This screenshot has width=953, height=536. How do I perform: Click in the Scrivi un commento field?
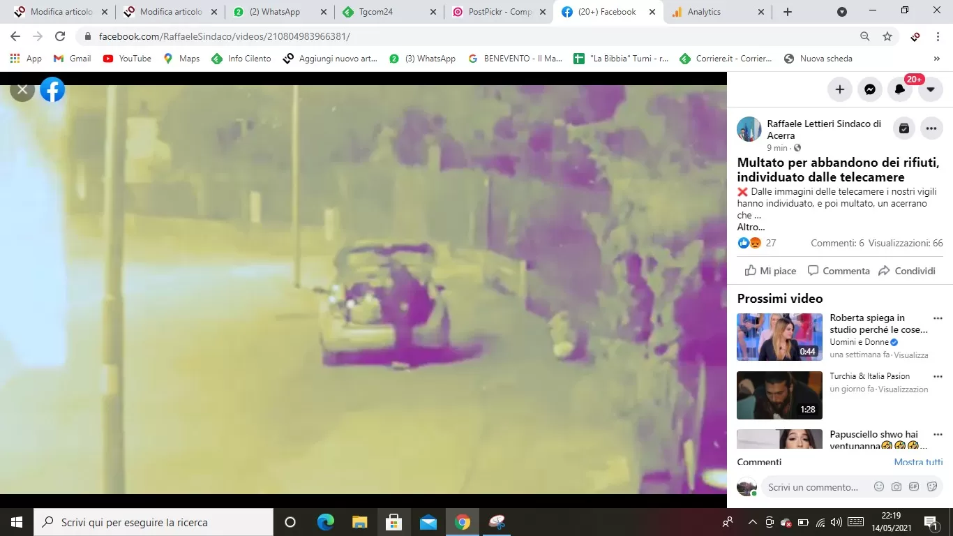click(813, 487)
